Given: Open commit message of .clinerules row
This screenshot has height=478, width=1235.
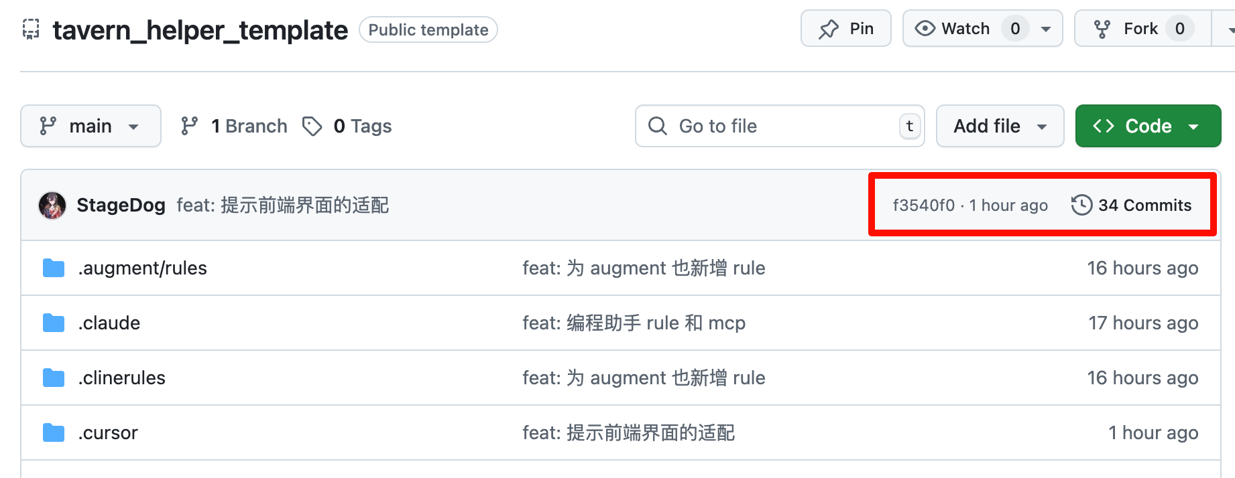Looking at the screenshot, I should tap(644, 378).
